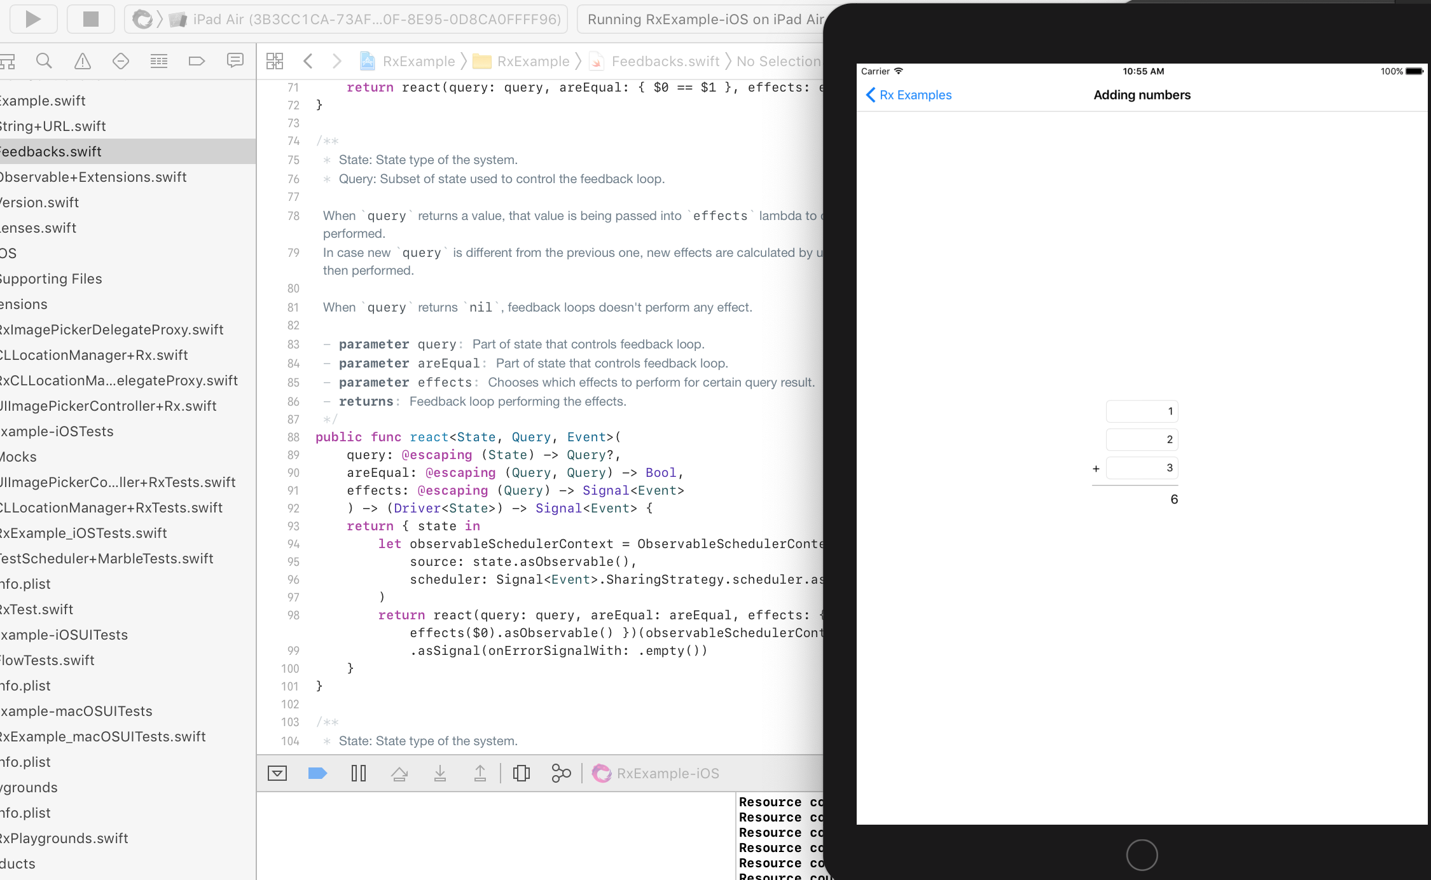Click the Step Over debug icon
Screen dimensions: 1431x880
click(x=399, y=773)
